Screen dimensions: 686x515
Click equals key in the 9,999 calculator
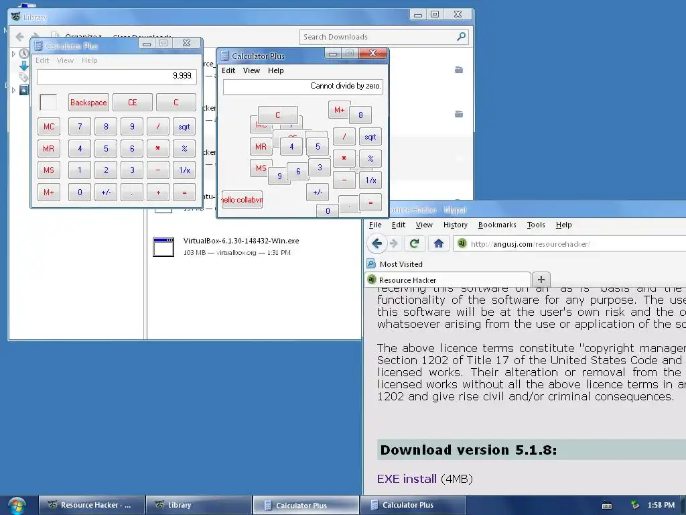(x=184, y=192)
